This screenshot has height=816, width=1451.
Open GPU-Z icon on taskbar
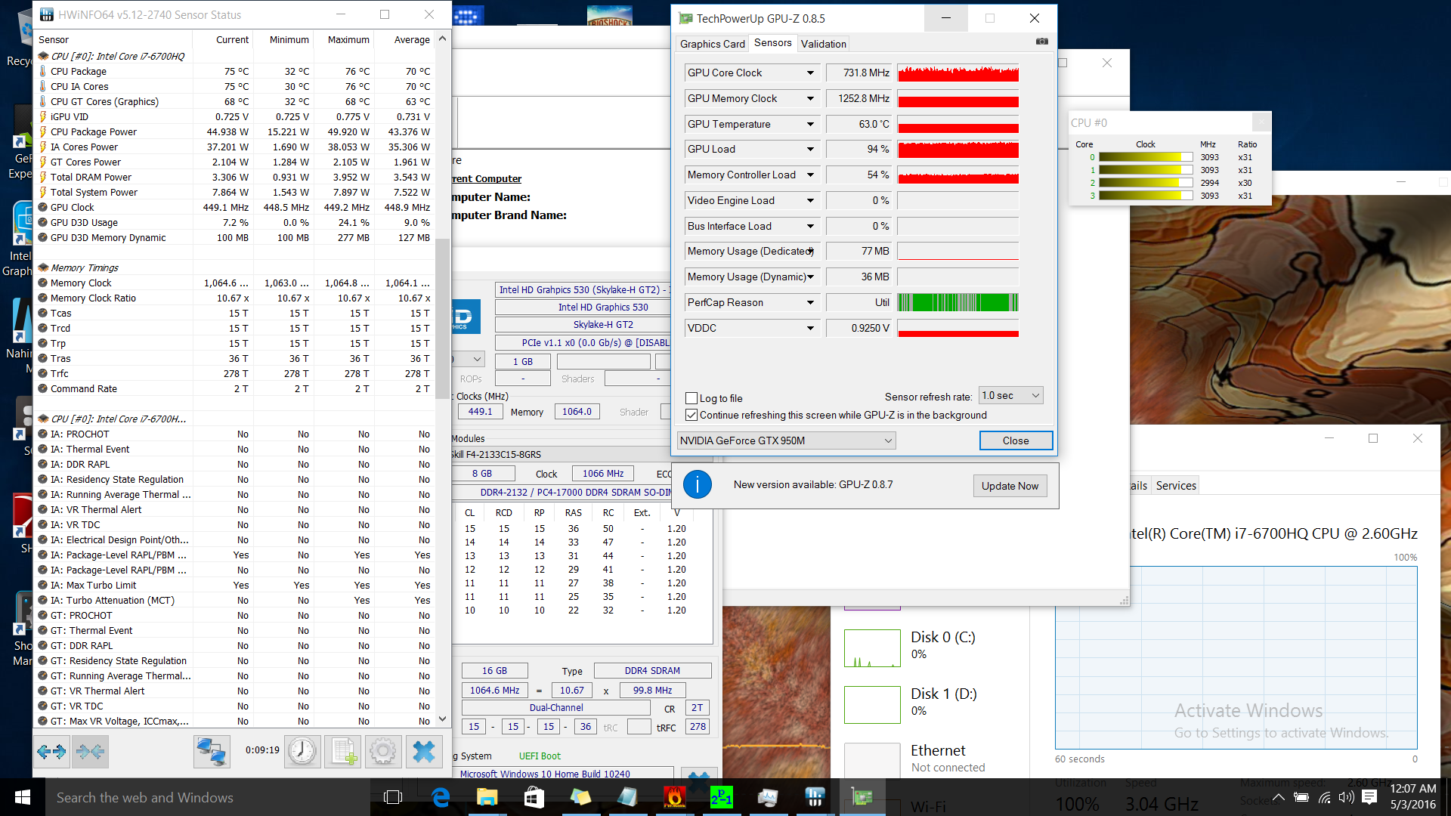862,797
